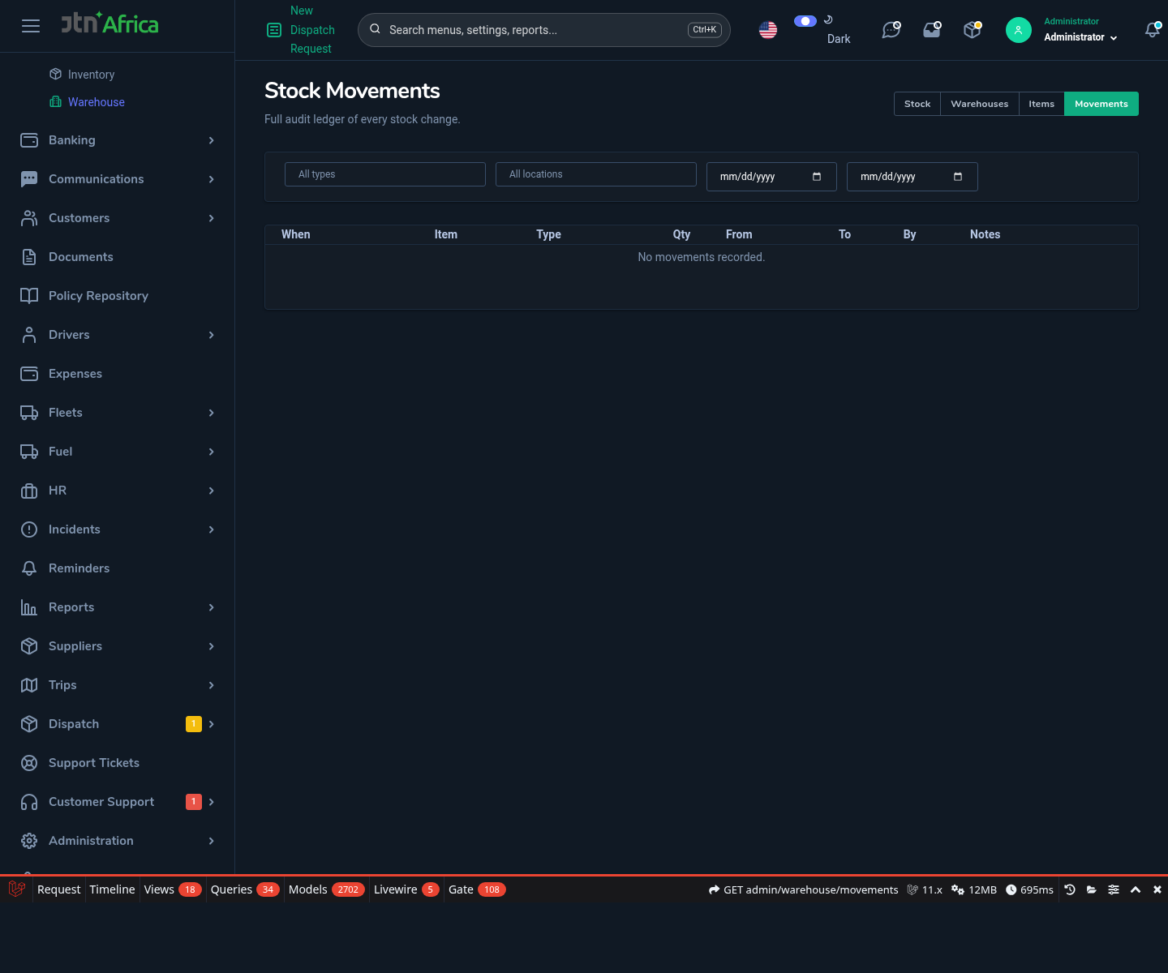Screen dimensions: 1168x973
Task: Switch to the Items tab
Action: [x=1041, y=104]
